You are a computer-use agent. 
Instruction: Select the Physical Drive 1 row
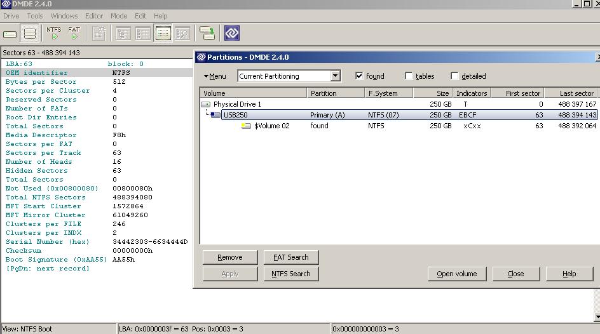coord(399,104)
